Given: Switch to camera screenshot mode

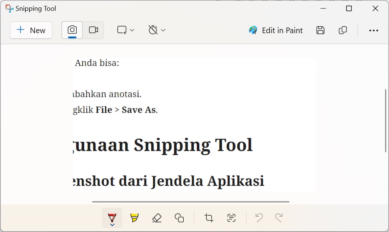Looking at the screenshot, I should tap(72, 30).
